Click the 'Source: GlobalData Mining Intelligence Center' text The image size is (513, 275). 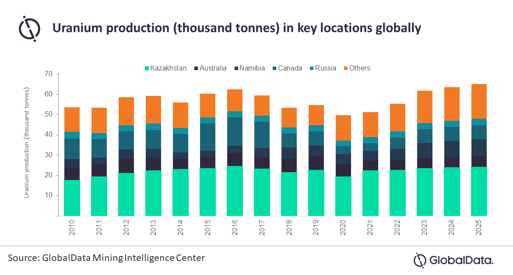click(x=106, y=258)
